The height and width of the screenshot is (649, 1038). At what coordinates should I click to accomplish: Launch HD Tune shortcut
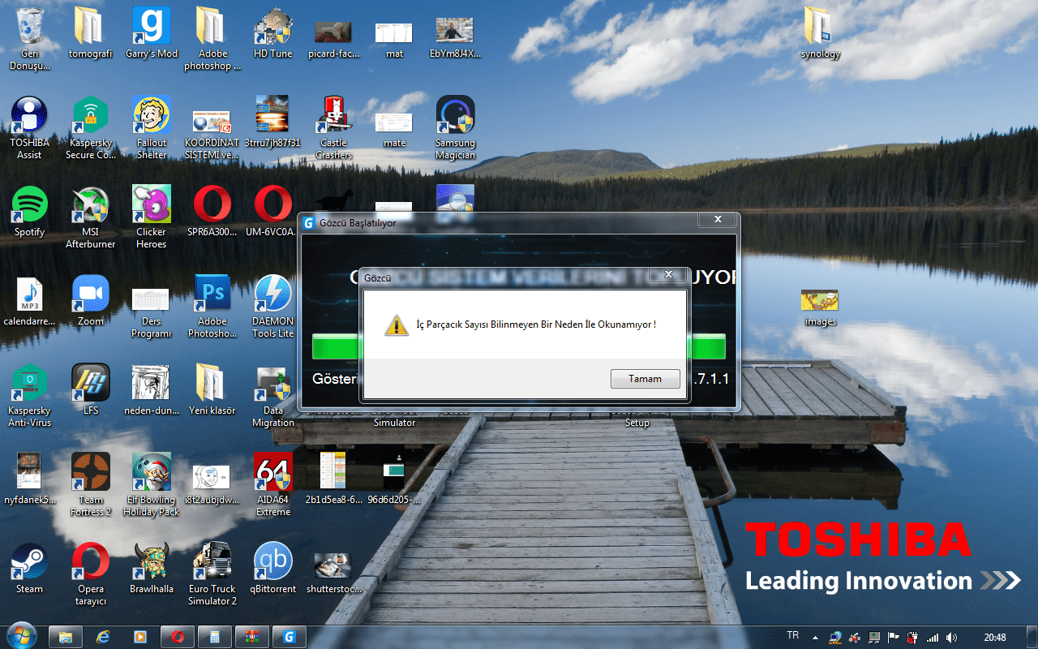click(273, 34)
